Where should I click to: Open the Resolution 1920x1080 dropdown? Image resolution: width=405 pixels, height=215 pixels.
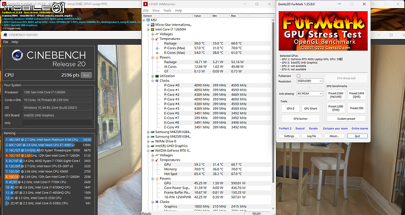coord(310,81)
